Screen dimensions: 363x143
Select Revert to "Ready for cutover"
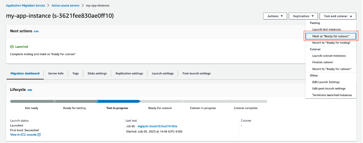(x=332, y=69)
